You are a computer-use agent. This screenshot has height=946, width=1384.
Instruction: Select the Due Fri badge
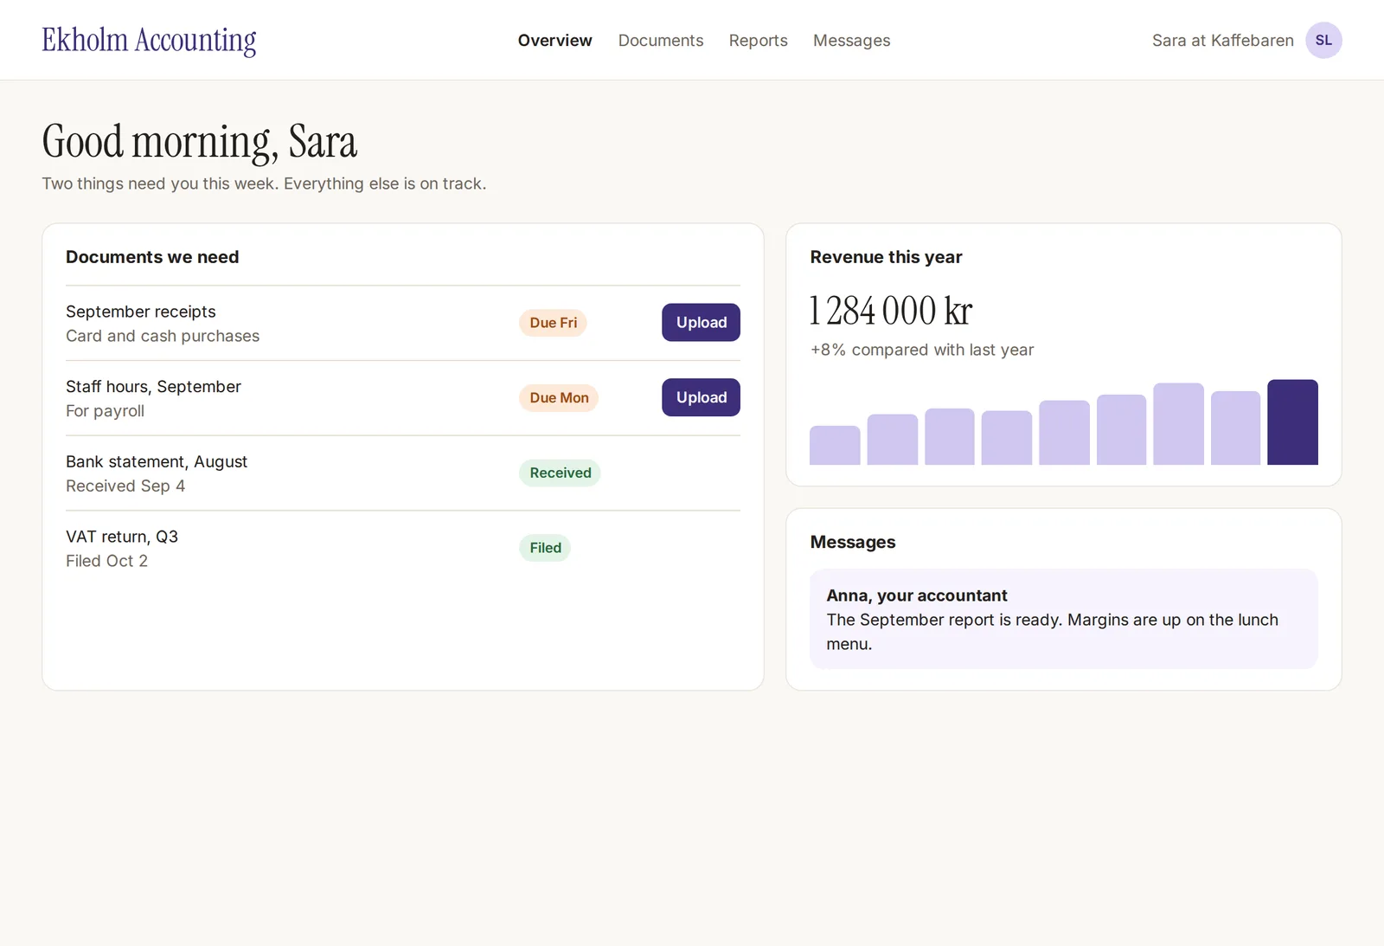coord(553,323)
